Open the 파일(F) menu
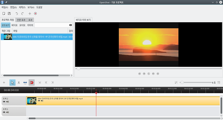The width and height of the screenshot is (223, 120). click(x=5, y=7)
